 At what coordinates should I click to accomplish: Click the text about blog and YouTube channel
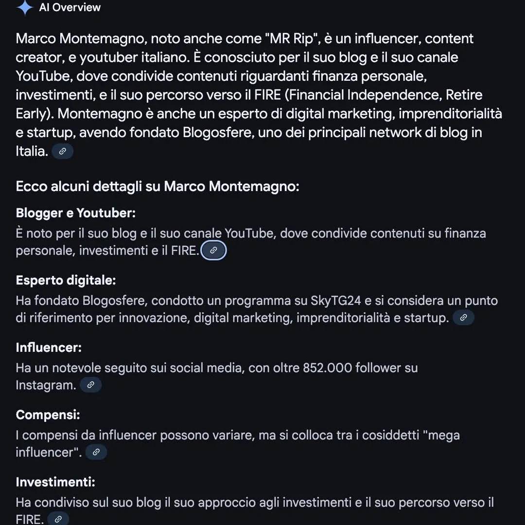pyautogui.click(x=251, y=242)
